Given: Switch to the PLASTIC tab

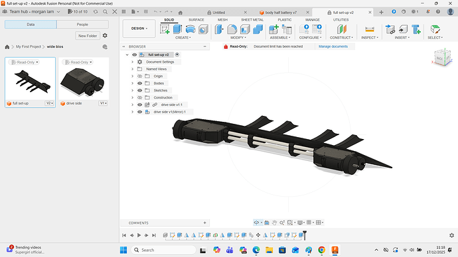Looking at the screenshot, I should (285, 20).
